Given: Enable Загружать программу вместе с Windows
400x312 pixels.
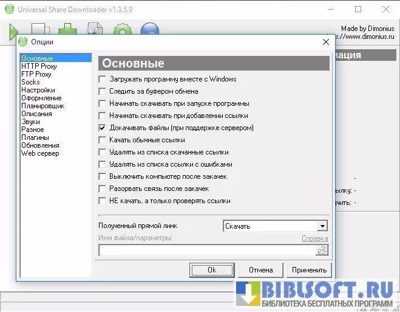Looking at the screenshot, I should [x=102, y=79].
